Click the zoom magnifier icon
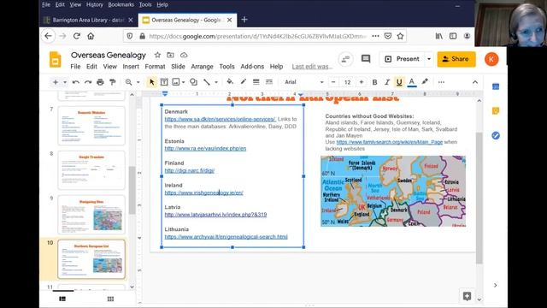 [128, 82]
